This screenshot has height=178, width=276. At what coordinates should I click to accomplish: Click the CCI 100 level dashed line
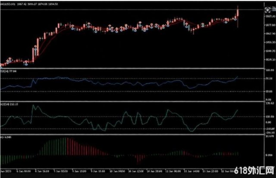pyautogui.click(x=86, y=117)
